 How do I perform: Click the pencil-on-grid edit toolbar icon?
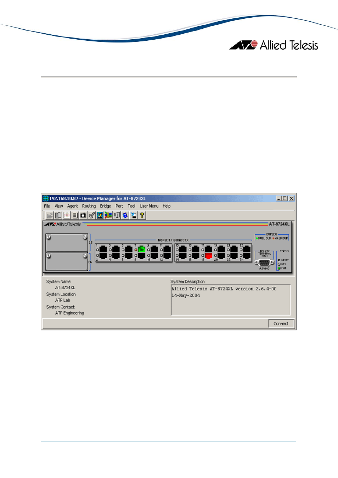(x=100, y=215)
